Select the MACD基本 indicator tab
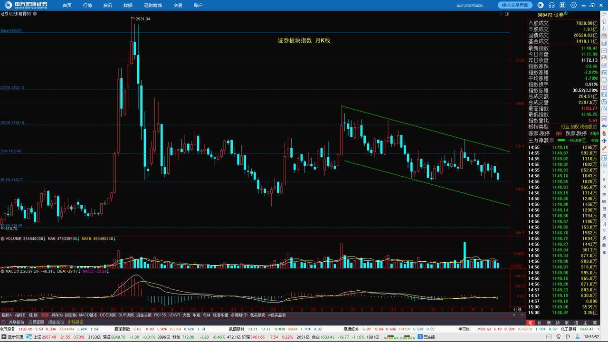608x342 pixels. [88, 315]
